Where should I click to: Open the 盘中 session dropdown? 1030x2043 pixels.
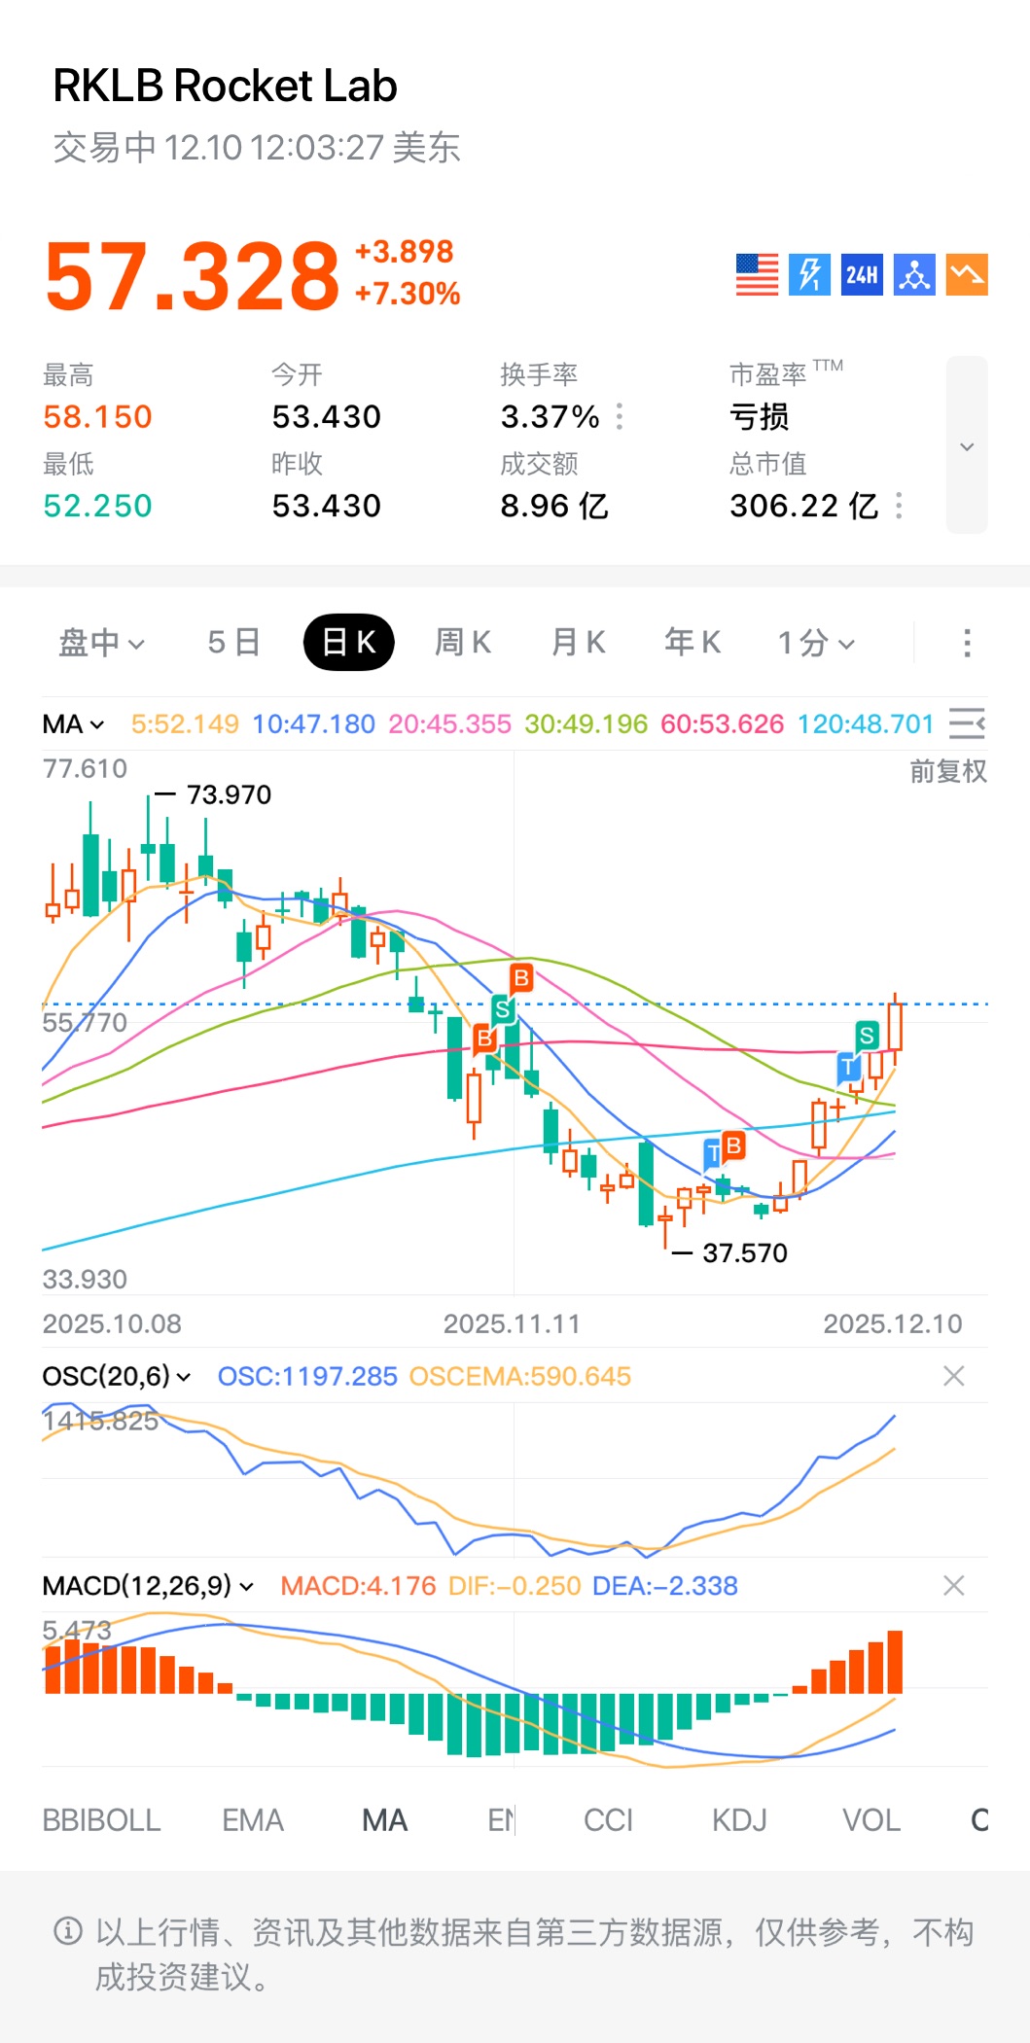pos(101,643)
